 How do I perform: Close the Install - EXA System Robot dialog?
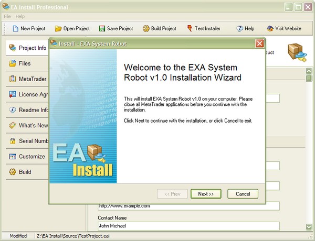(x=259, y=43)
